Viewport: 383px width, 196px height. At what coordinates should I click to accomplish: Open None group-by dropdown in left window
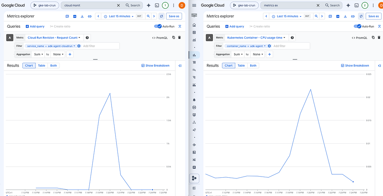click(58, 54)
